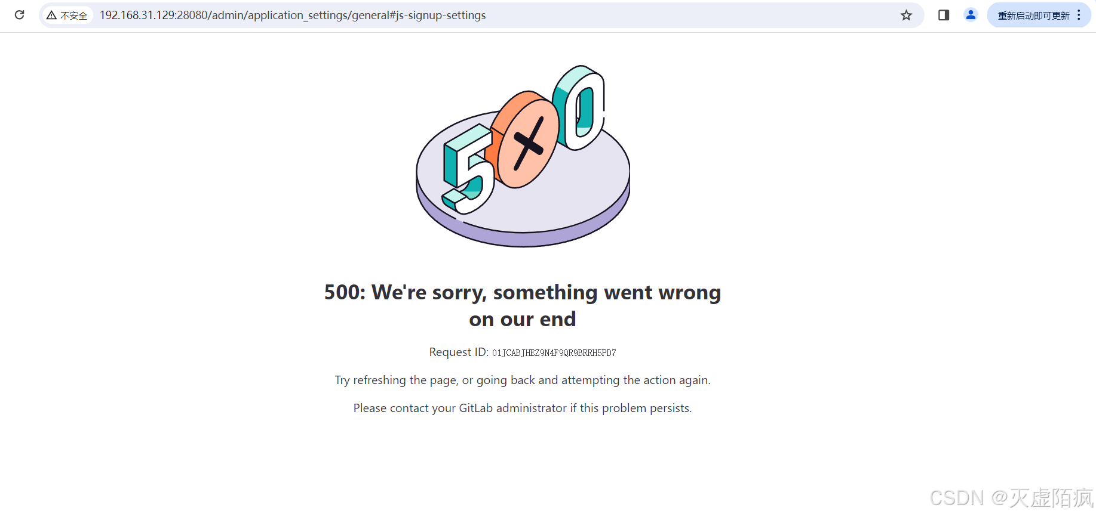Viewport: 1096px width, 517px height.
Task: Open the three-dot browser menu
Action: pyautogui.click(x=1079, y=15)
